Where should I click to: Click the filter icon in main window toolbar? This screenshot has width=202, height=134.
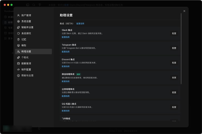(x=40, y=5)
